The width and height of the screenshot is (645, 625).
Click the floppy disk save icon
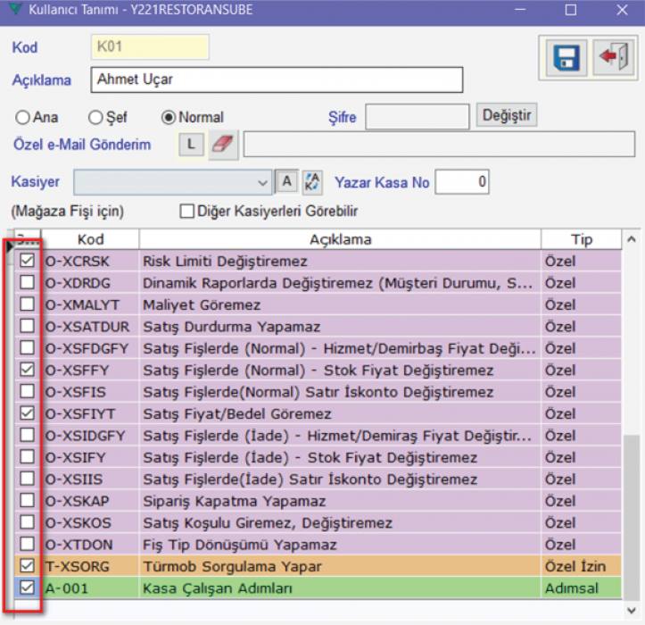point(566,58)
